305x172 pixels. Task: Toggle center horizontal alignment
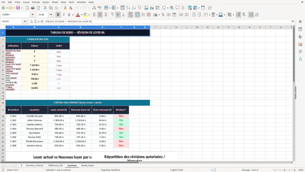click(x=100, y=15)
